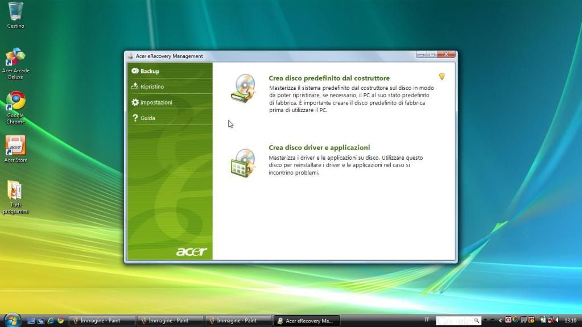Open the Cestino recycle bin icon

15,15
